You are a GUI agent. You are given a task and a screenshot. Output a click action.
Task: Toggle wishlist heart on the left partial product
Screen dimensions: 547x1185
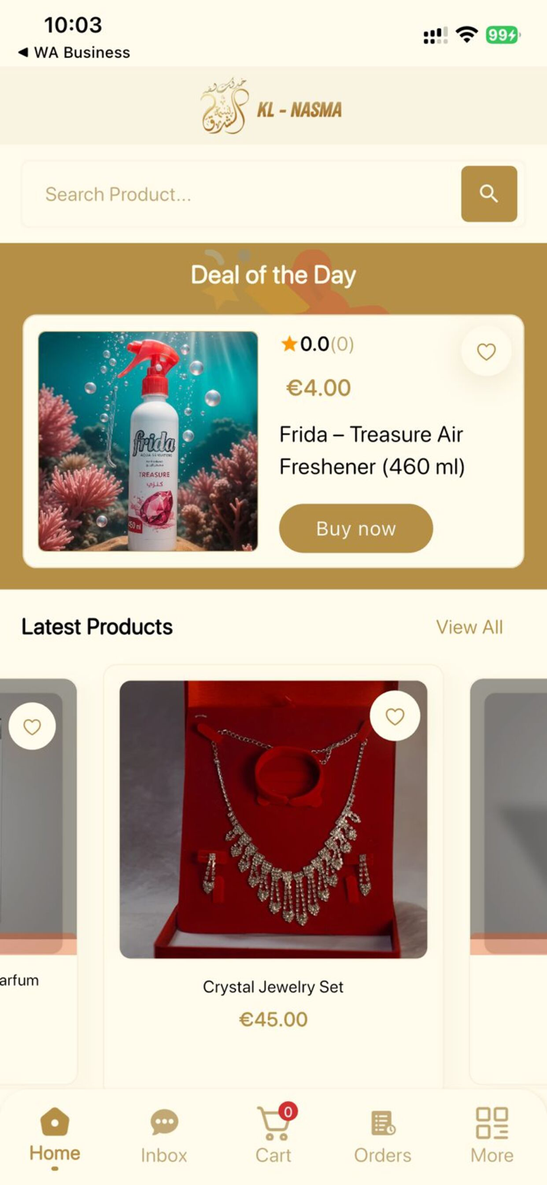(32, 726)
